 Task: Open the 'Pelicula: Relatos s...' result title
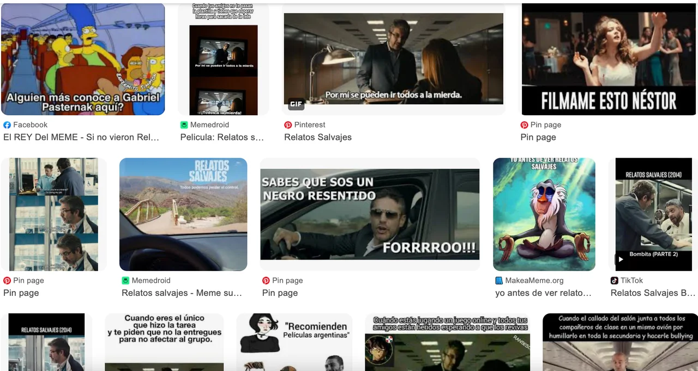point(222,137)
